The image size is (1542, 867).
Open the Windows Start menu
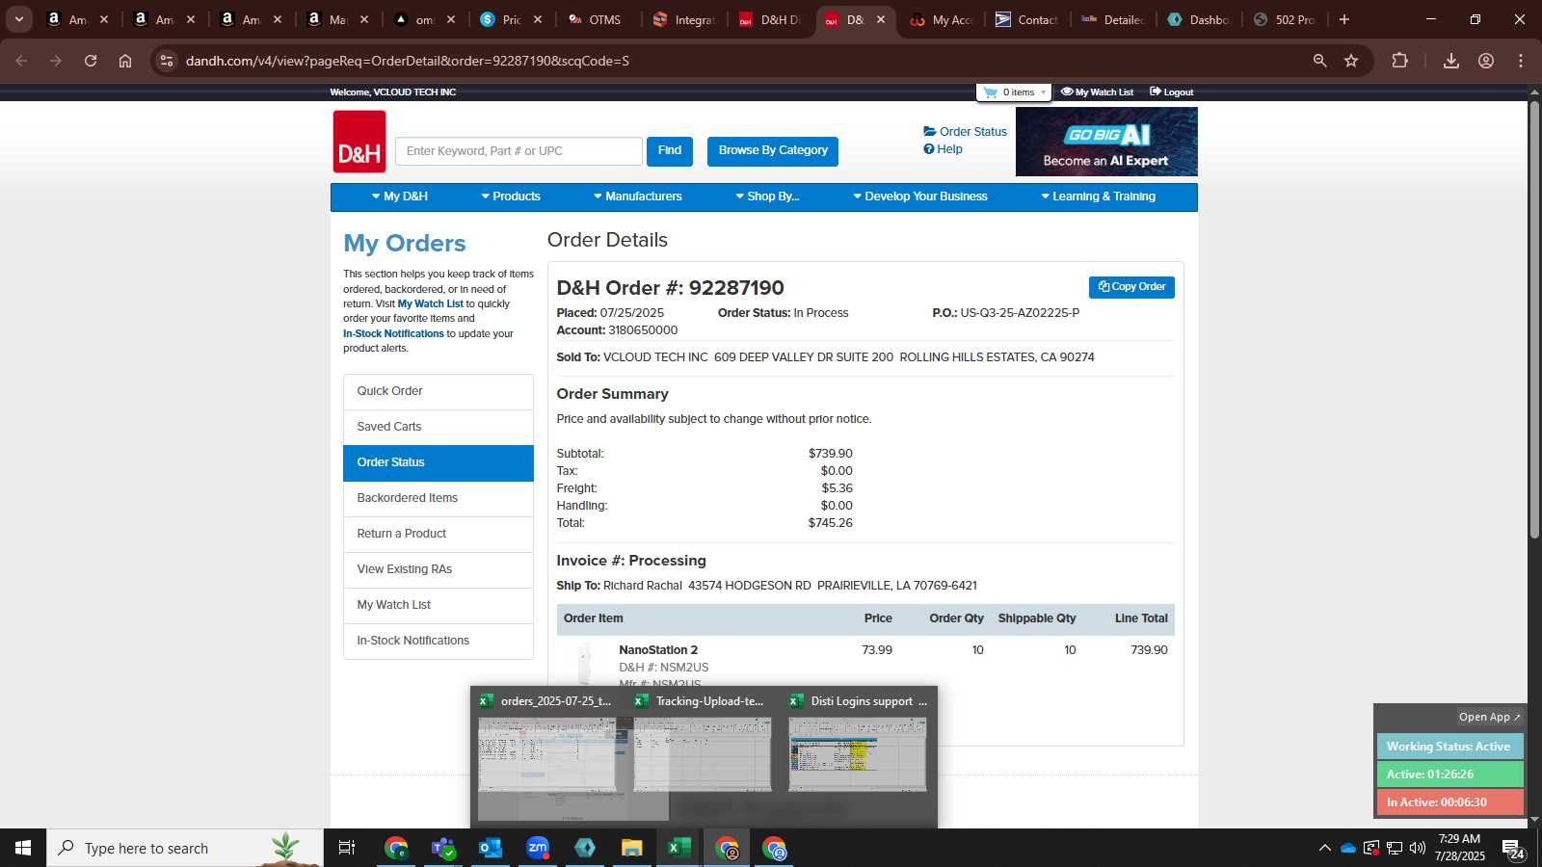[23, 848]
